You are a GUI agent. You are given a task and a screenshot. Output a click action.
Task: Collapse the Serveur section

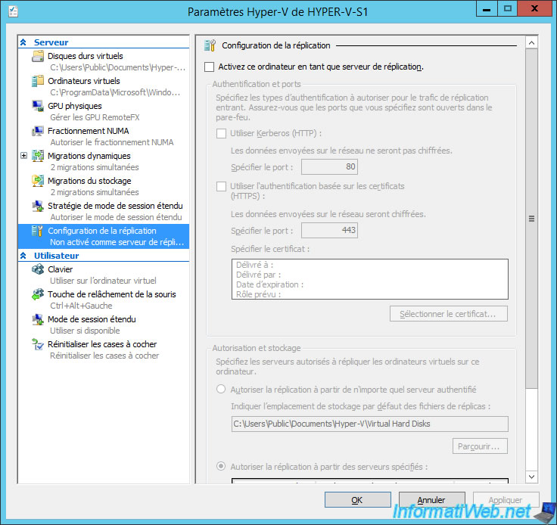coord(23,42)
